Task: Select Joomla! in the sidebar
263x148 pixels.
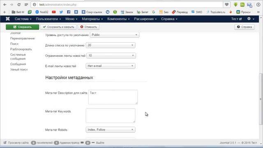Action: tap(16, 33)
